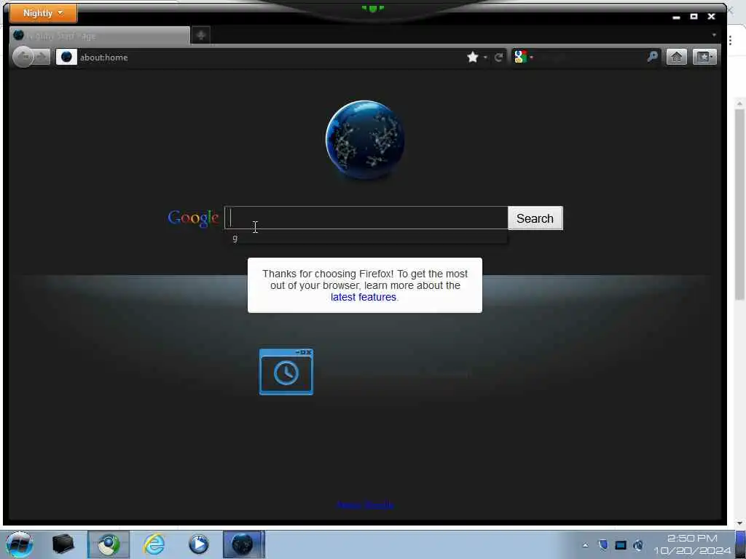746x559 pixels.
Task: Click the outer window vertical scrollbar
Action: click(739, 205)
